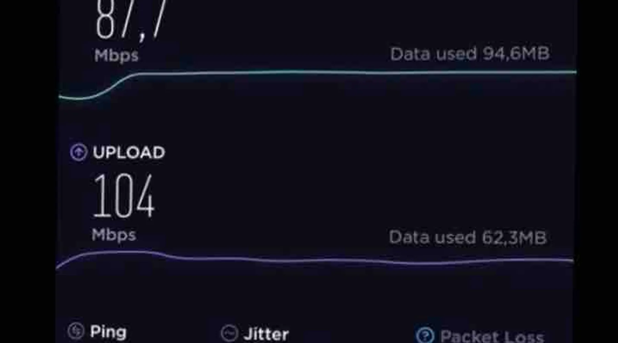
Task: Open the Packet Loss question mark icon
Action: (x=425, y=335)
